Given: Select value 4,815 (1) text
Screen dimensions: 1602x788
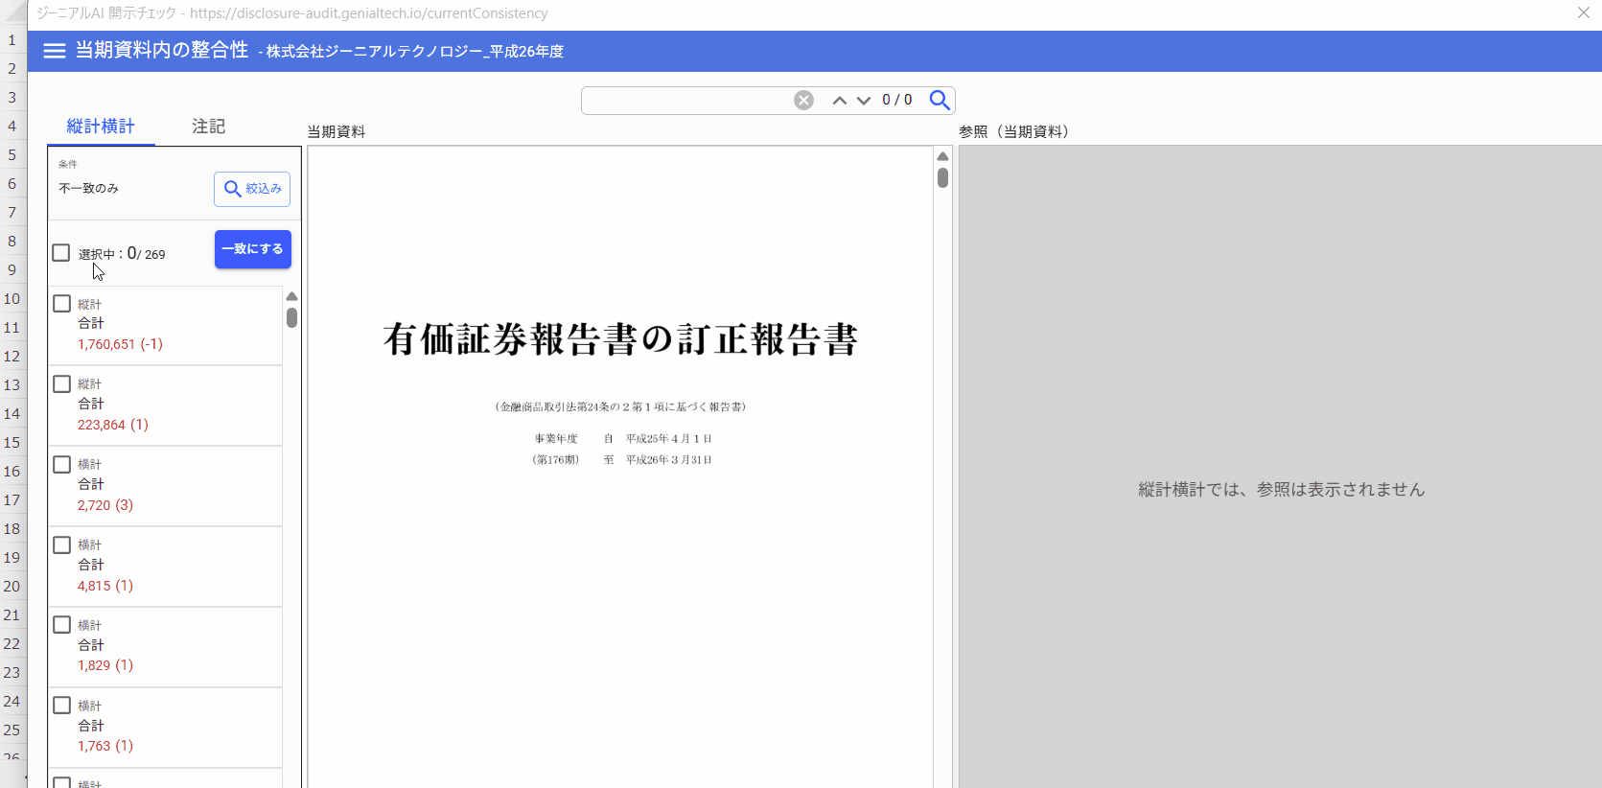Looking at the screenshot, I should tap(105, 586).
